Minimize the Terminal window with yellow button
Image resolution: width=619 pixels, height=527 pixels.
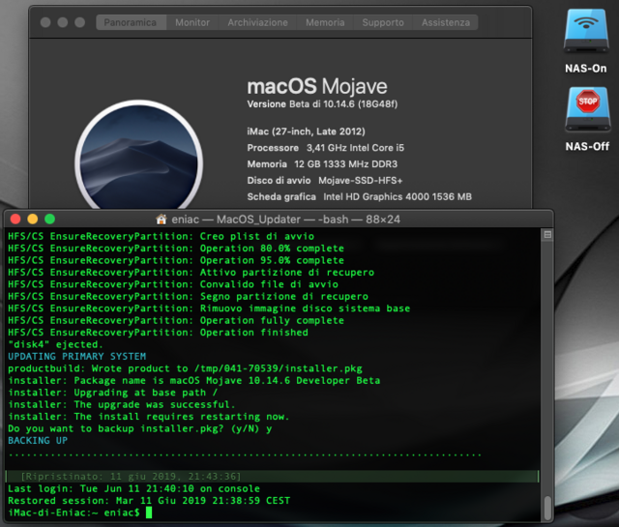33,220
